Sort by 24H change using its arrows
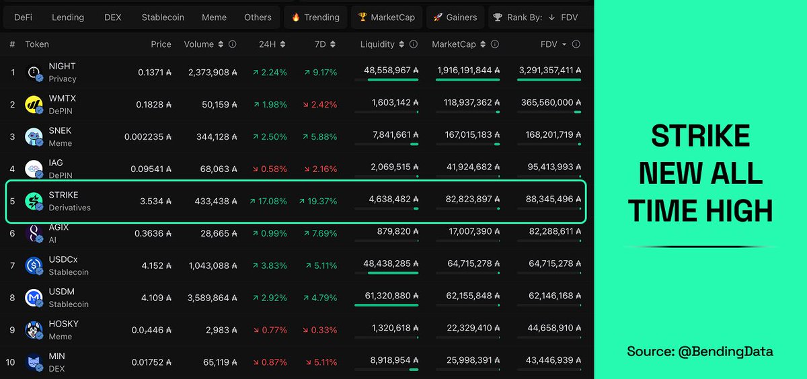This screenshot has height=379, width=807. (282, 44)
